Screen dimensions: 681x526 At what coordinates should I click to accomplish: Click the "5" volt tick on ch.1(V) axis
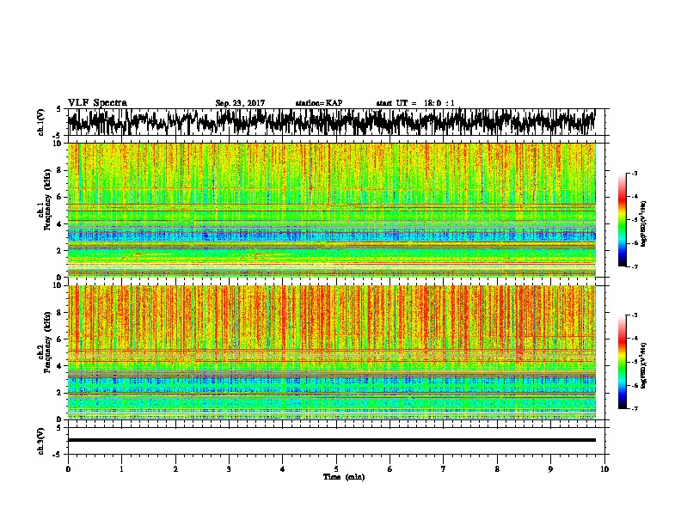click(x=58, y=109)
